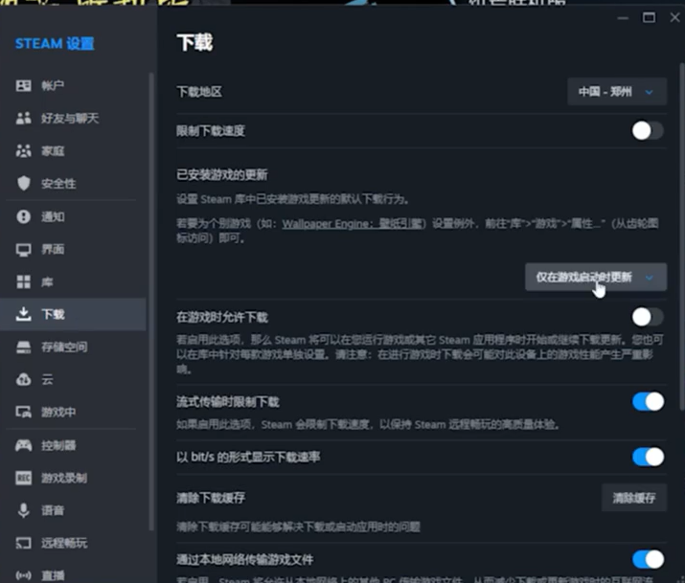Open 好友与聊天 friends icon
The height and width of the screenshot is (583, 685).
(24, 119)
